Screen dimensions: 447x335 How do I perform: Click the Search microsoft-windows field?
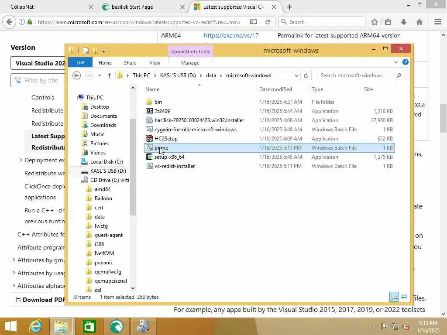[361, 75]
